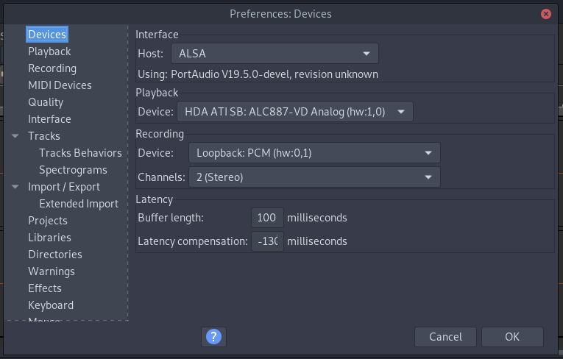Open the Recording Device dropdown
This screenshot has width=563, height=359.
pos(314,153)
